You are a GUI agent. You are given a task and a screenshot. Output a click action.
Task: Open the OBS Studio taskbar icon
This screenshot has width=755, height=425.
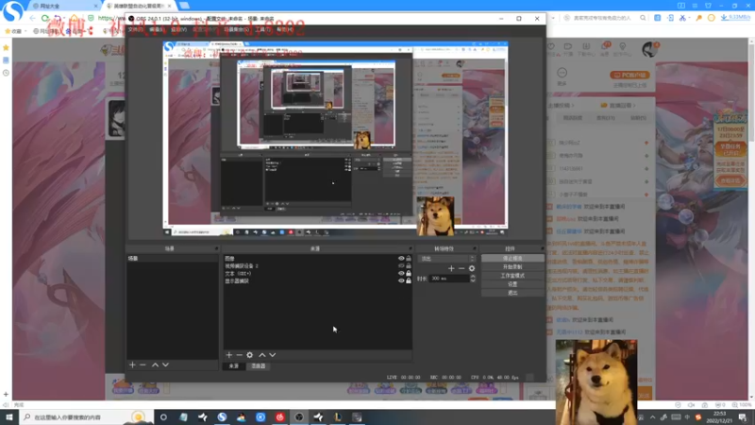pos(299,417)
